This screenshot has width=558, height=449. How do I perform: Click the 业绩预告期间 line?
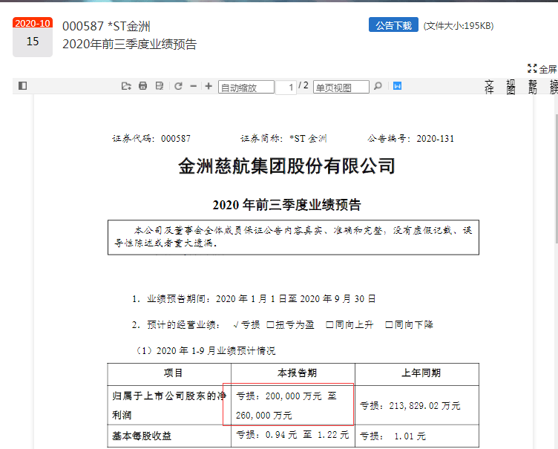pyautogui.click(x=254, y=298)
